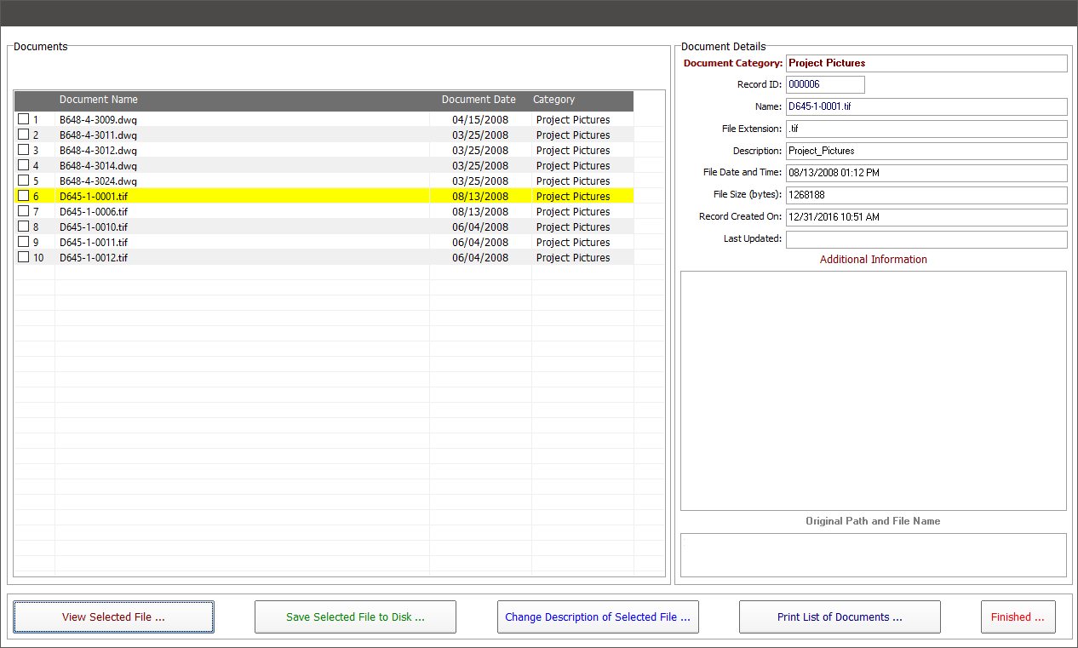1078x648 pixels.
Task: Select the B648-4-3024.dwg document row
Action: [98, 181]
